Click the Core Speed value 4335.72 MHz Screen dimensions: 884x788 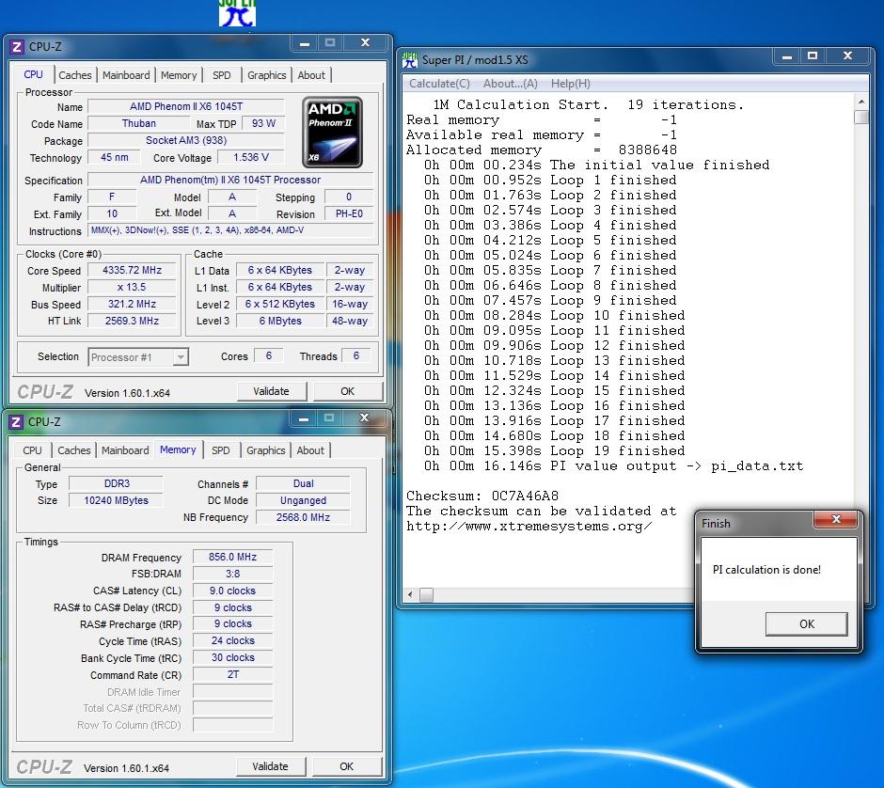click(132, 270)
